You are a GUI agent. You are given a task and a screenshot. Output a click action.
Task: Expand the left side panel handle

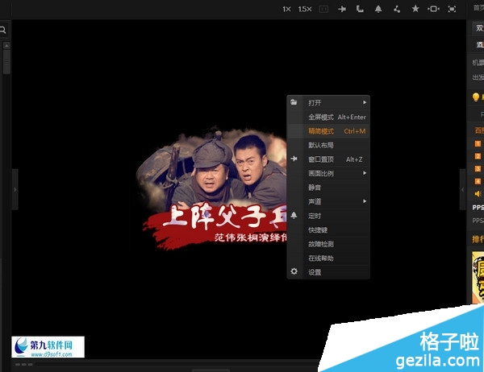point(15,189)
